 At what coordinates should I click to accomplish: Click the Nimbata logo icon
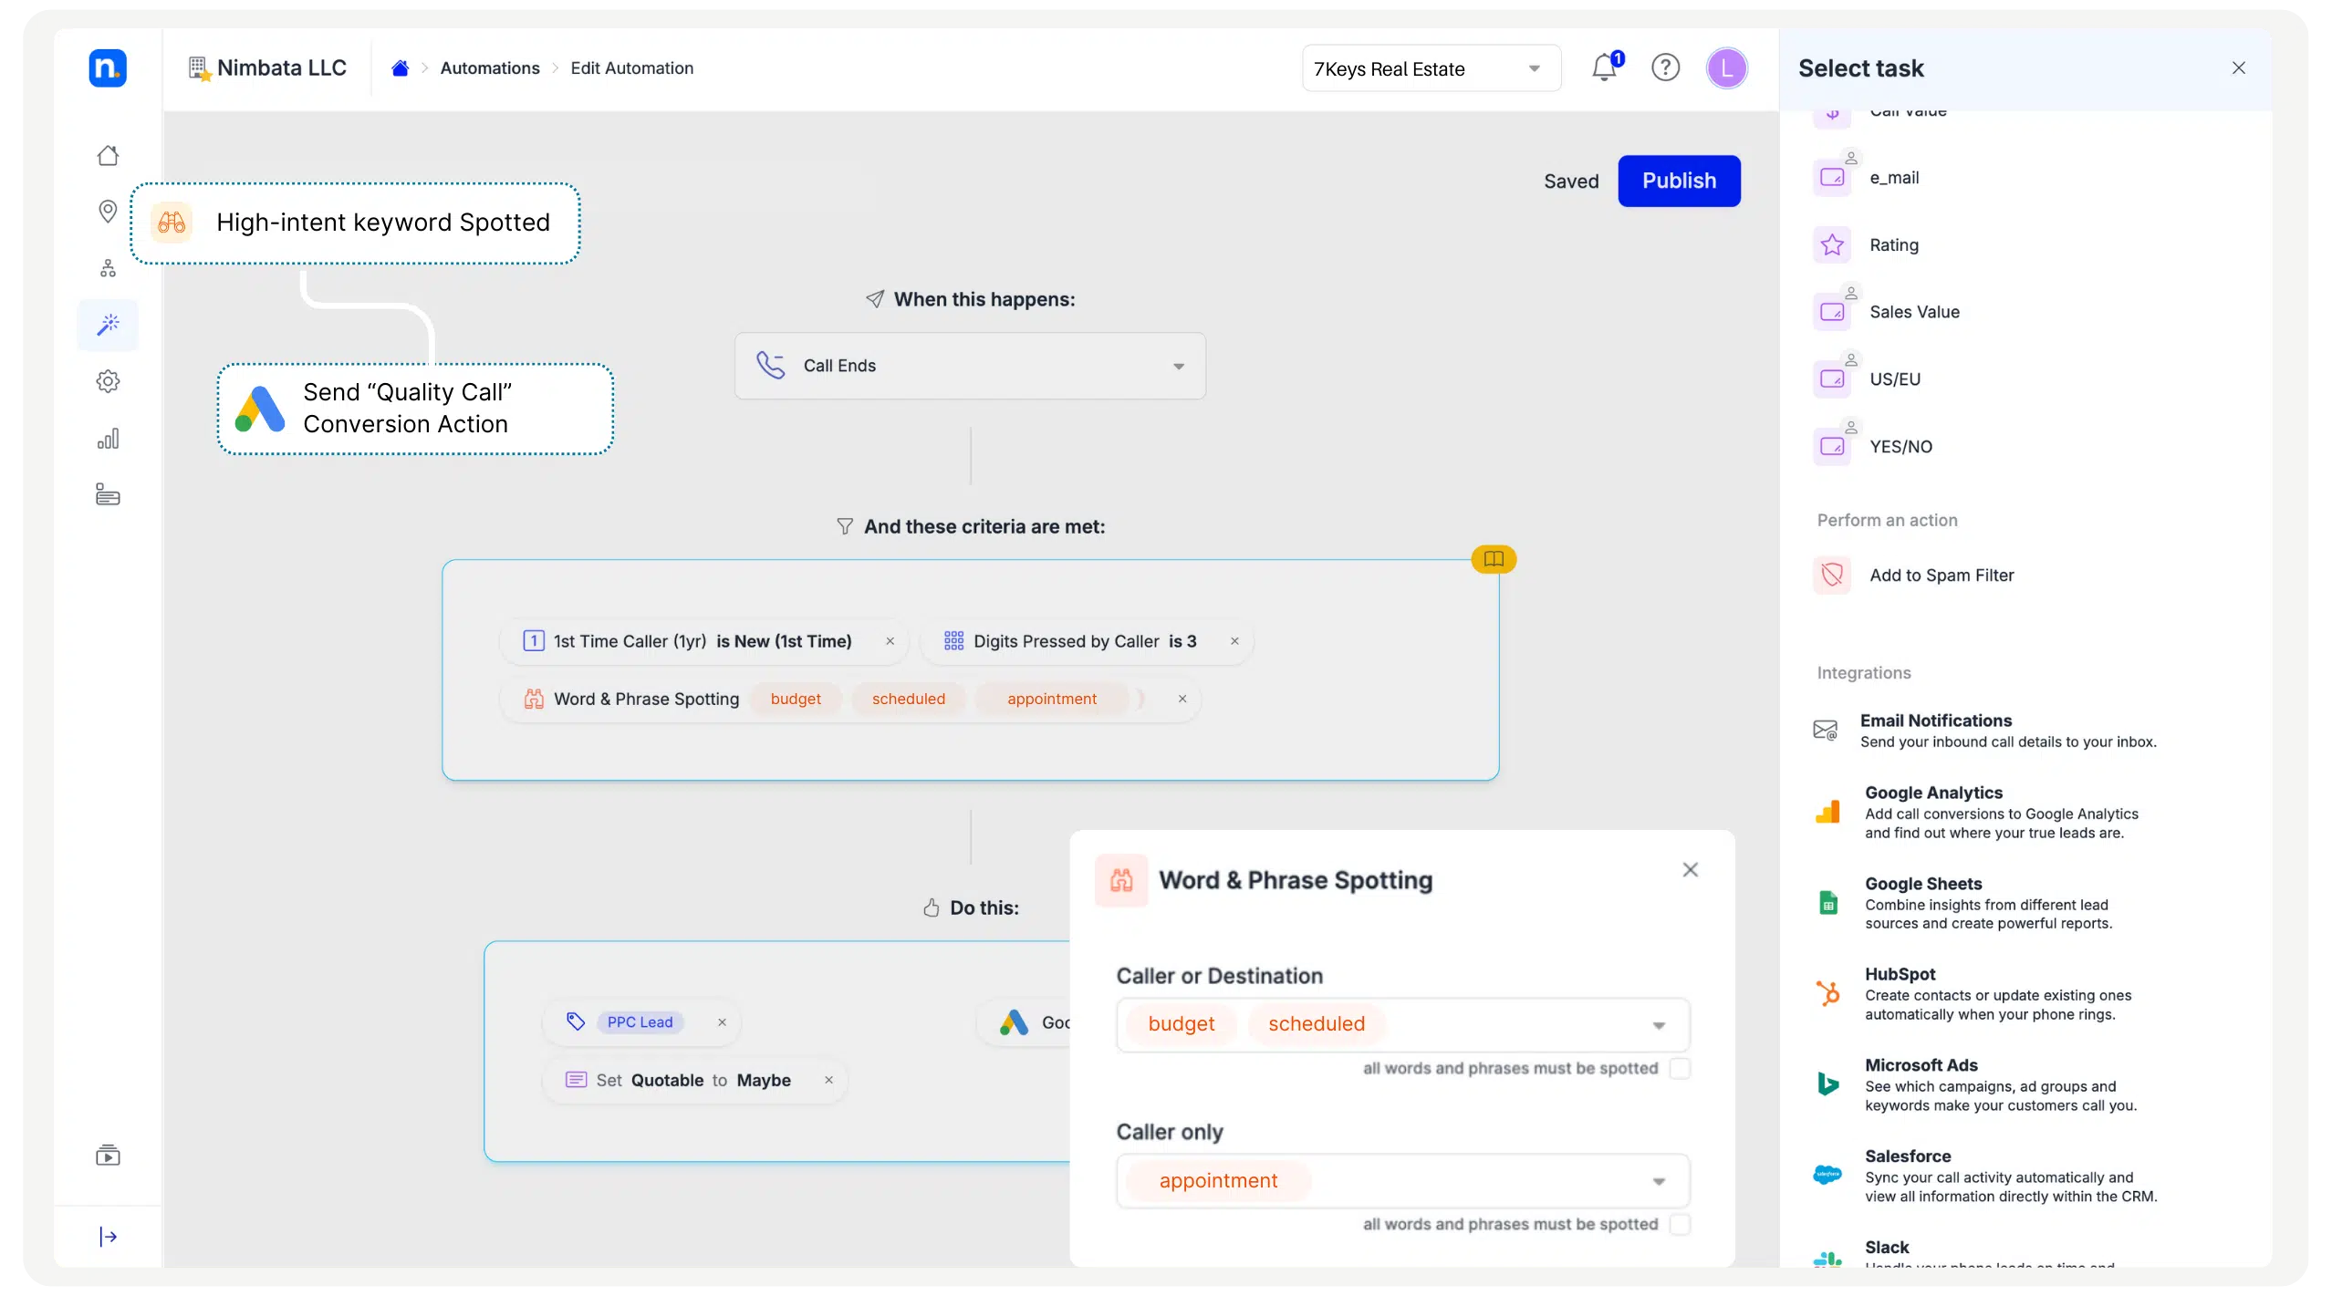pos(108,67)
